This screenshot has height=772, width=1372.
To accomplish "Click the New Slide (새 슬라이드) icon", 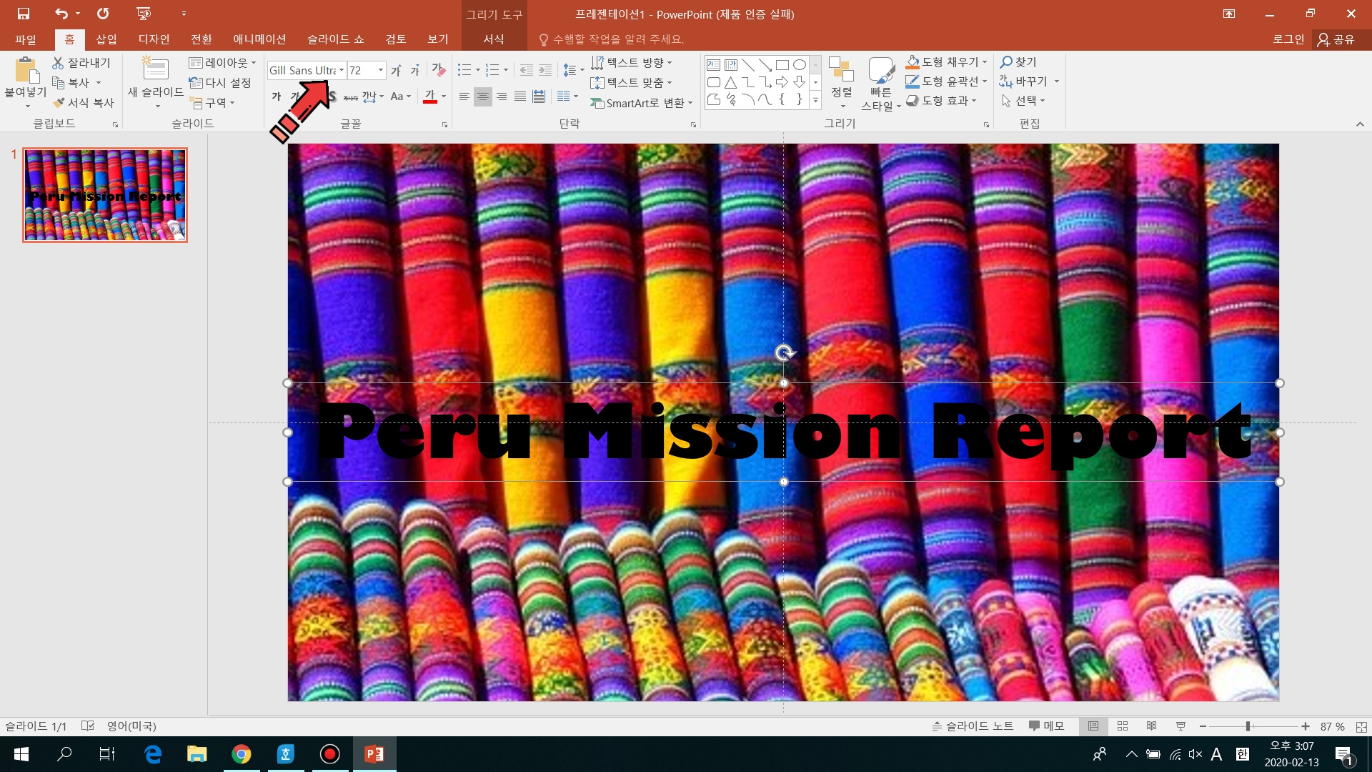I will click(x=155, y=70).
